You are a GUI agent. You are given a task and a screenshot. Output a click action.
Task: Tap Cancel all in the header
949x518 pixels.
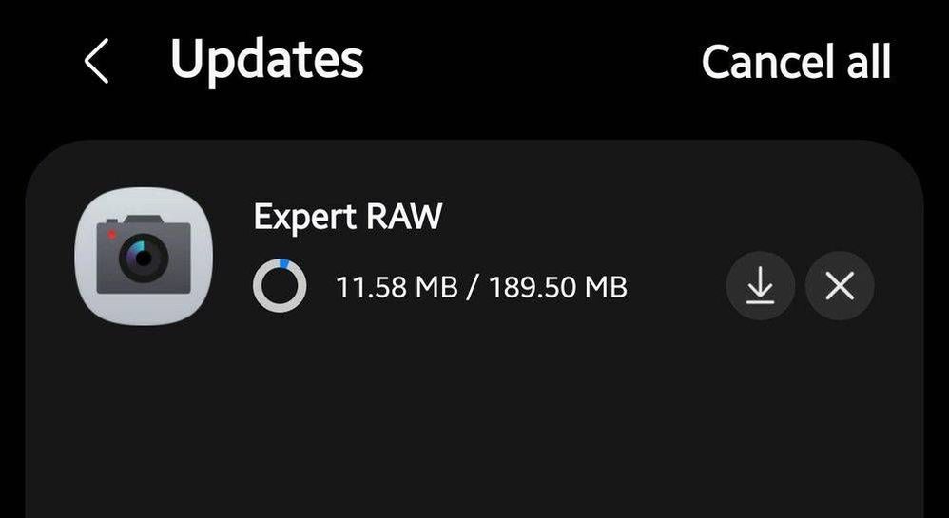tap(796, 62)
